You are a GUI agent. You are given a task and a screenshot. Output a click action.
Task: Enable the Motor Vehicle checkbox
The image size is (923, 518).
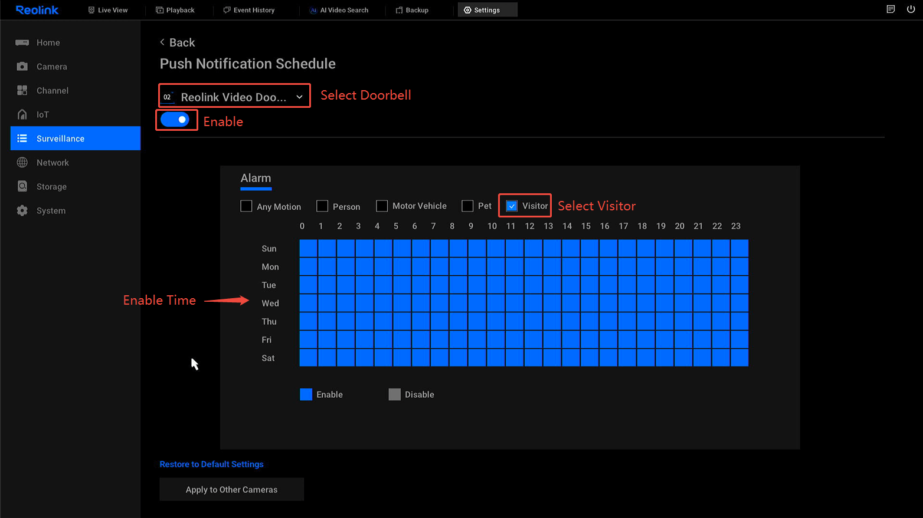click(382, 206)
